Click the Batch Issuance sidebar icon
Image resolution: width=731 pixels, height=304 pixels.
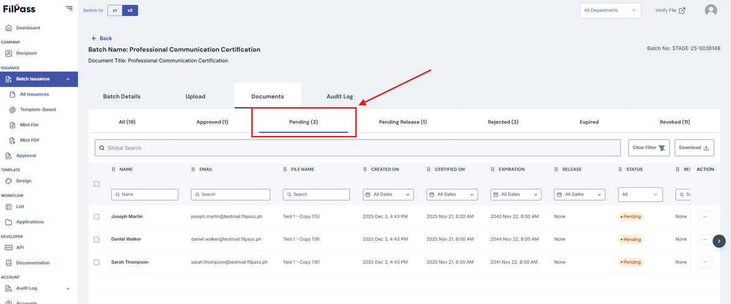tap(9, 79)
